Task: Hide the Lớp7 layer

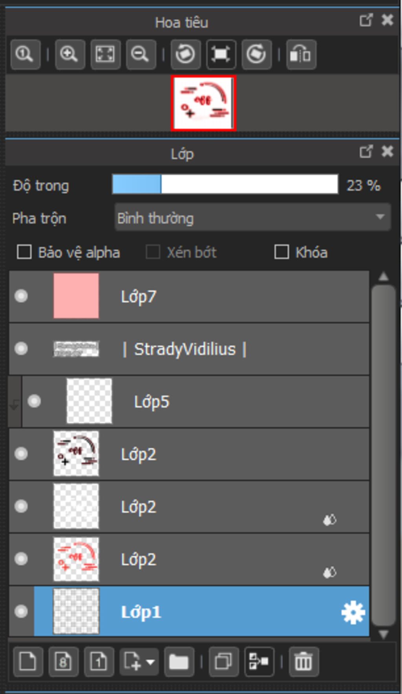Action: 21,296
